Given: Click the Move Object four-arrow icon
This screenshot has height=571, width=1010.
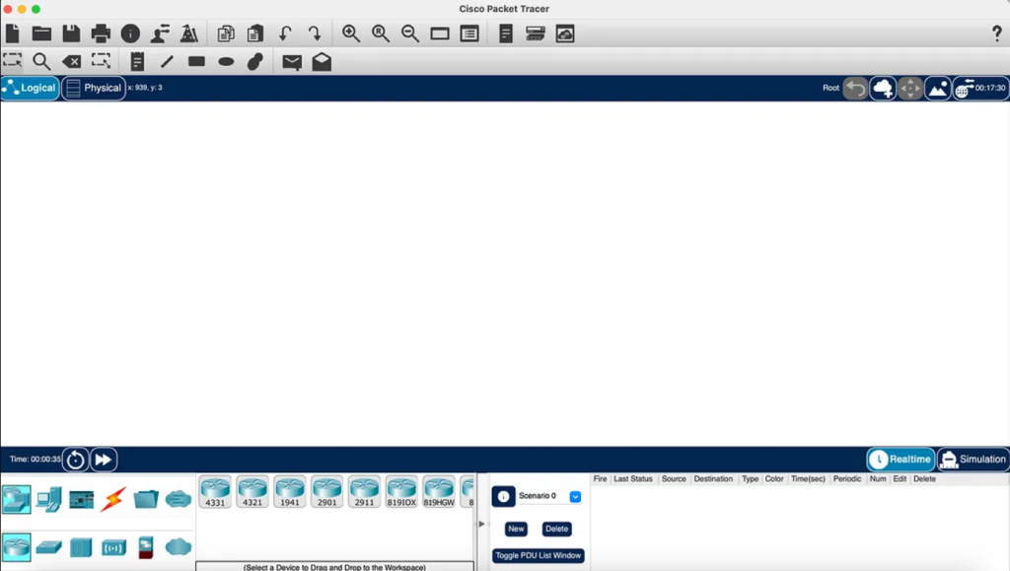Looking at the screenshot, I should [910, 88].
